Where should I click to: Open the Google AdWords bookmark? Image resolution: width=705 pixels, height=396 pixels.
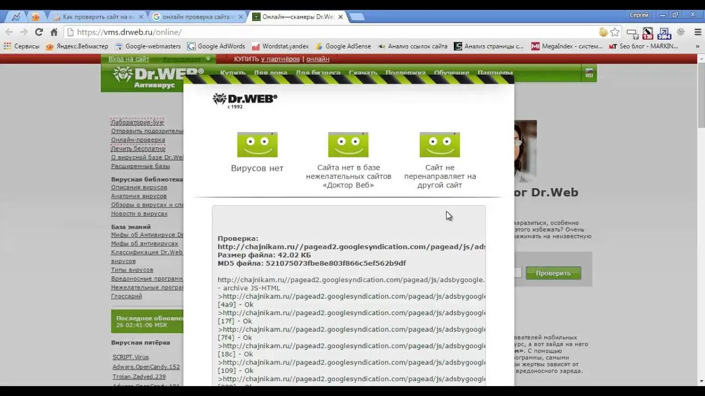[216, 46]
